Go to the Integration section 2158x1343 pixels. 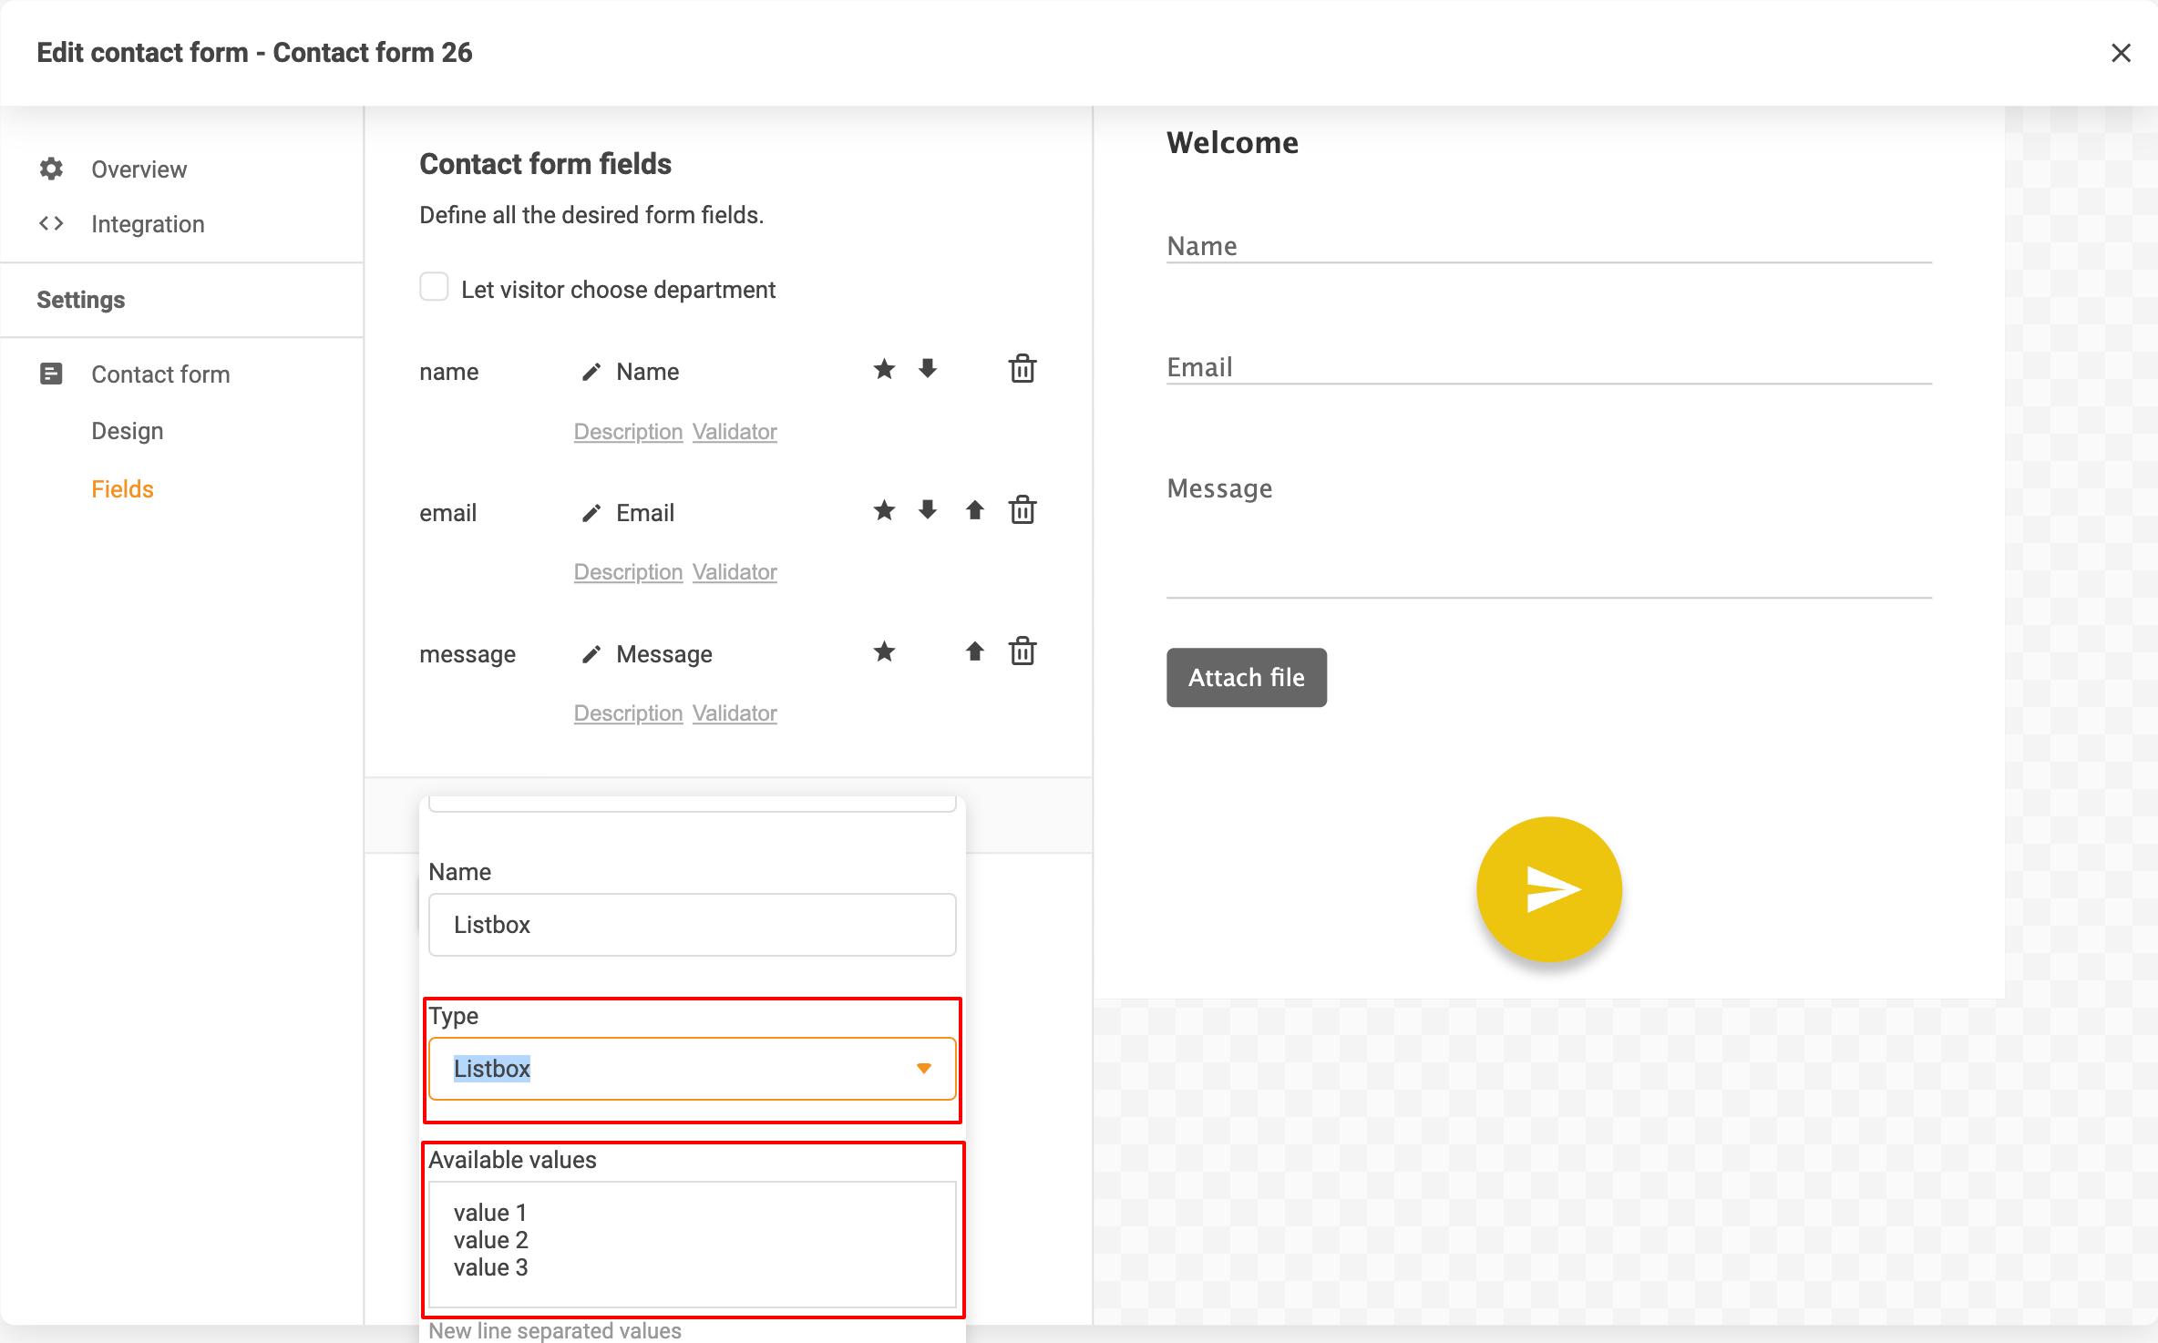pyautogui.click(x=148, y=224)
